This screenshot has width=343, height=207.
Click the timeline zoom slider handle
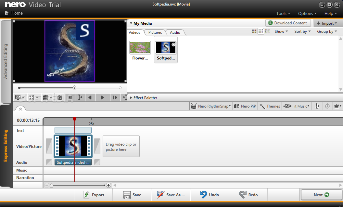point(51,186)
